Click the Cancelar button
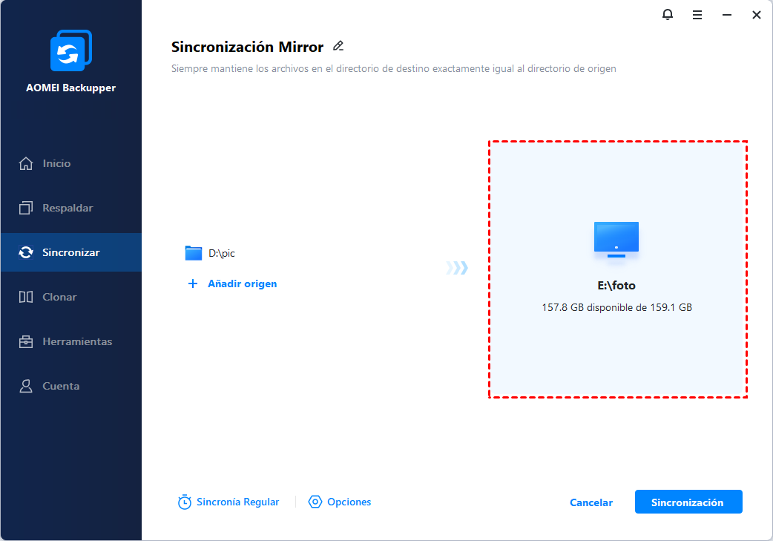Viewport: 773px width, 541px height. coord(591,502)
